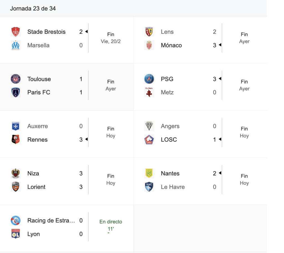Click the Nantes club crest

tap(149, 173)
